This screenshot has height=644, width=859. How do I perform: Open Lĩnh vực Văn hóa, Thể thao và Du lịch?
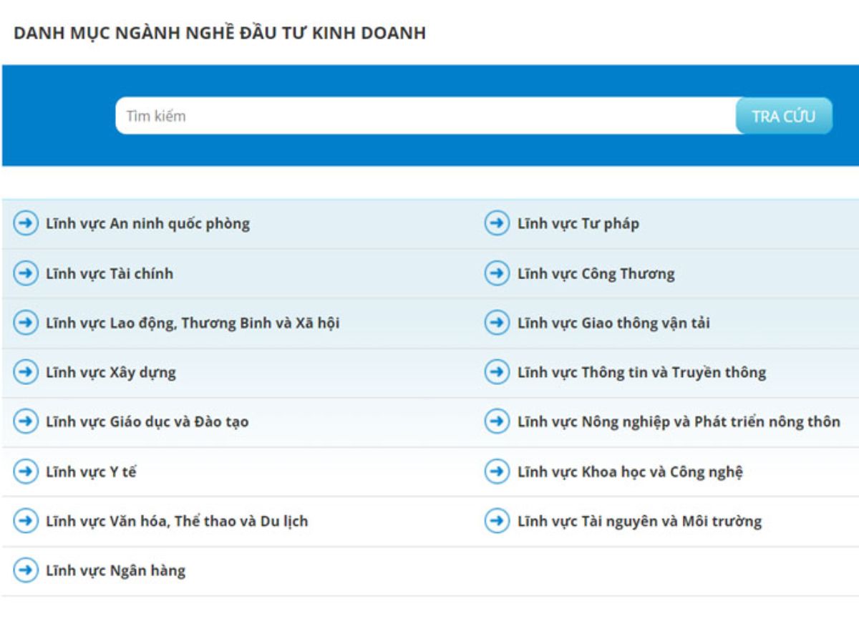(177, 521)
